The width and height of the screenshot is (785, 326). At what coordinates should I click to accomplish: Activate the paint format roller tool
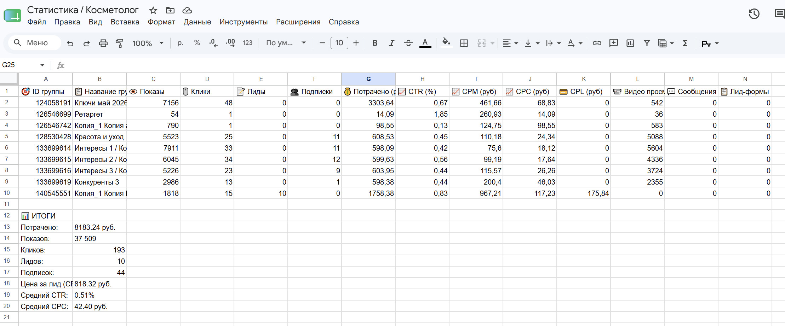tap(120, 43)
